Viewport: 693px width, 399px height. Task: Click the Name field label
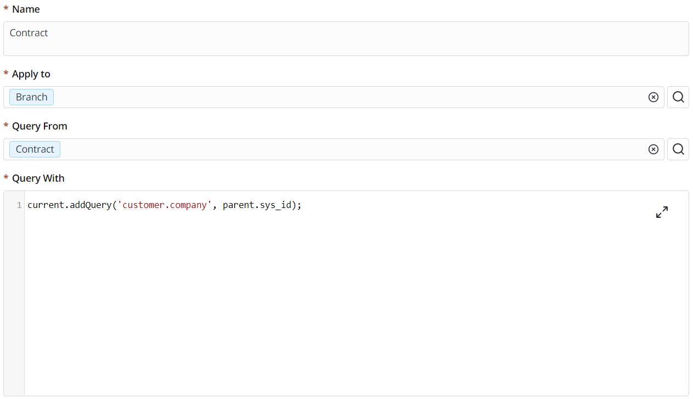point(26,9)
